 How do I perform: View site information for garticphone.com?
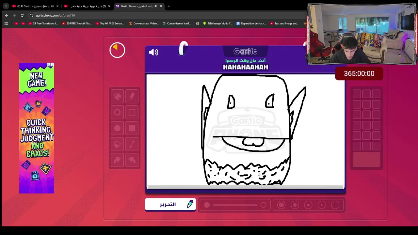coord(31,15)
